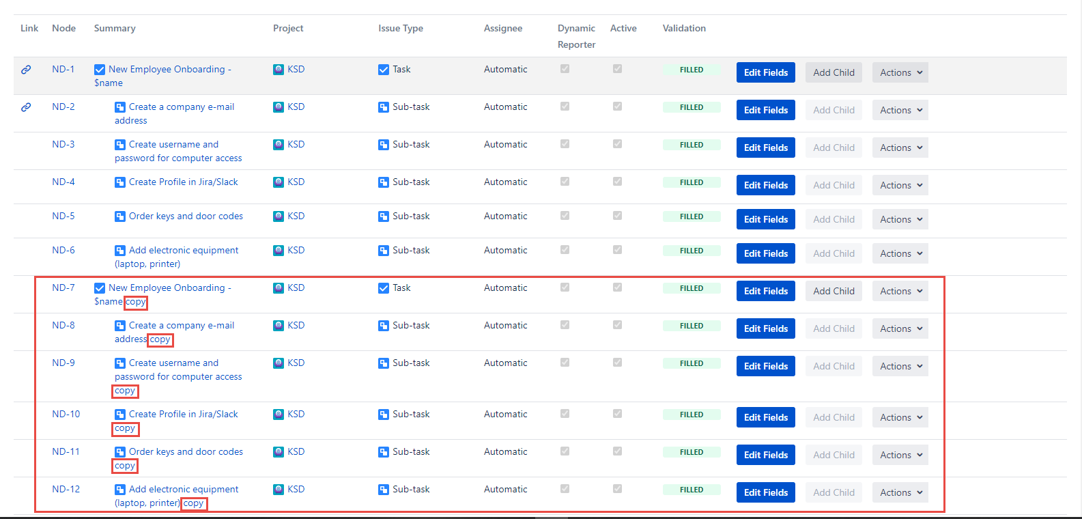The height and width of the screenshot is (519, 1082).
Task: Expand the Actions menu for ND-7
Action: 900,291
